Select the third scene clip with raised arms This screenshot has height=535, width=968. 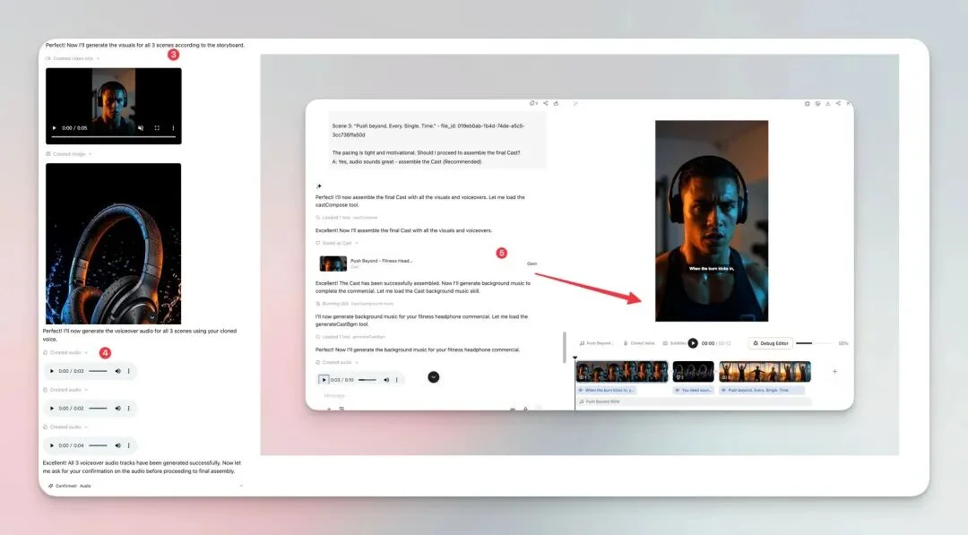tap(765, 372)
